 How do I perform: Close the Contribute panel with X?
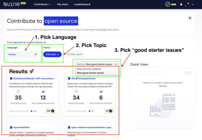pyautogui.click(x=190, y=18)
